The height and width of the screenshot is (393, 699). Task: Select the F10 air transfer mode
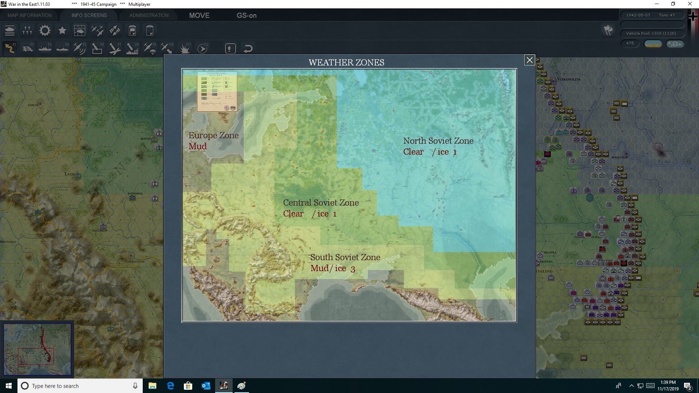(167, 48)
